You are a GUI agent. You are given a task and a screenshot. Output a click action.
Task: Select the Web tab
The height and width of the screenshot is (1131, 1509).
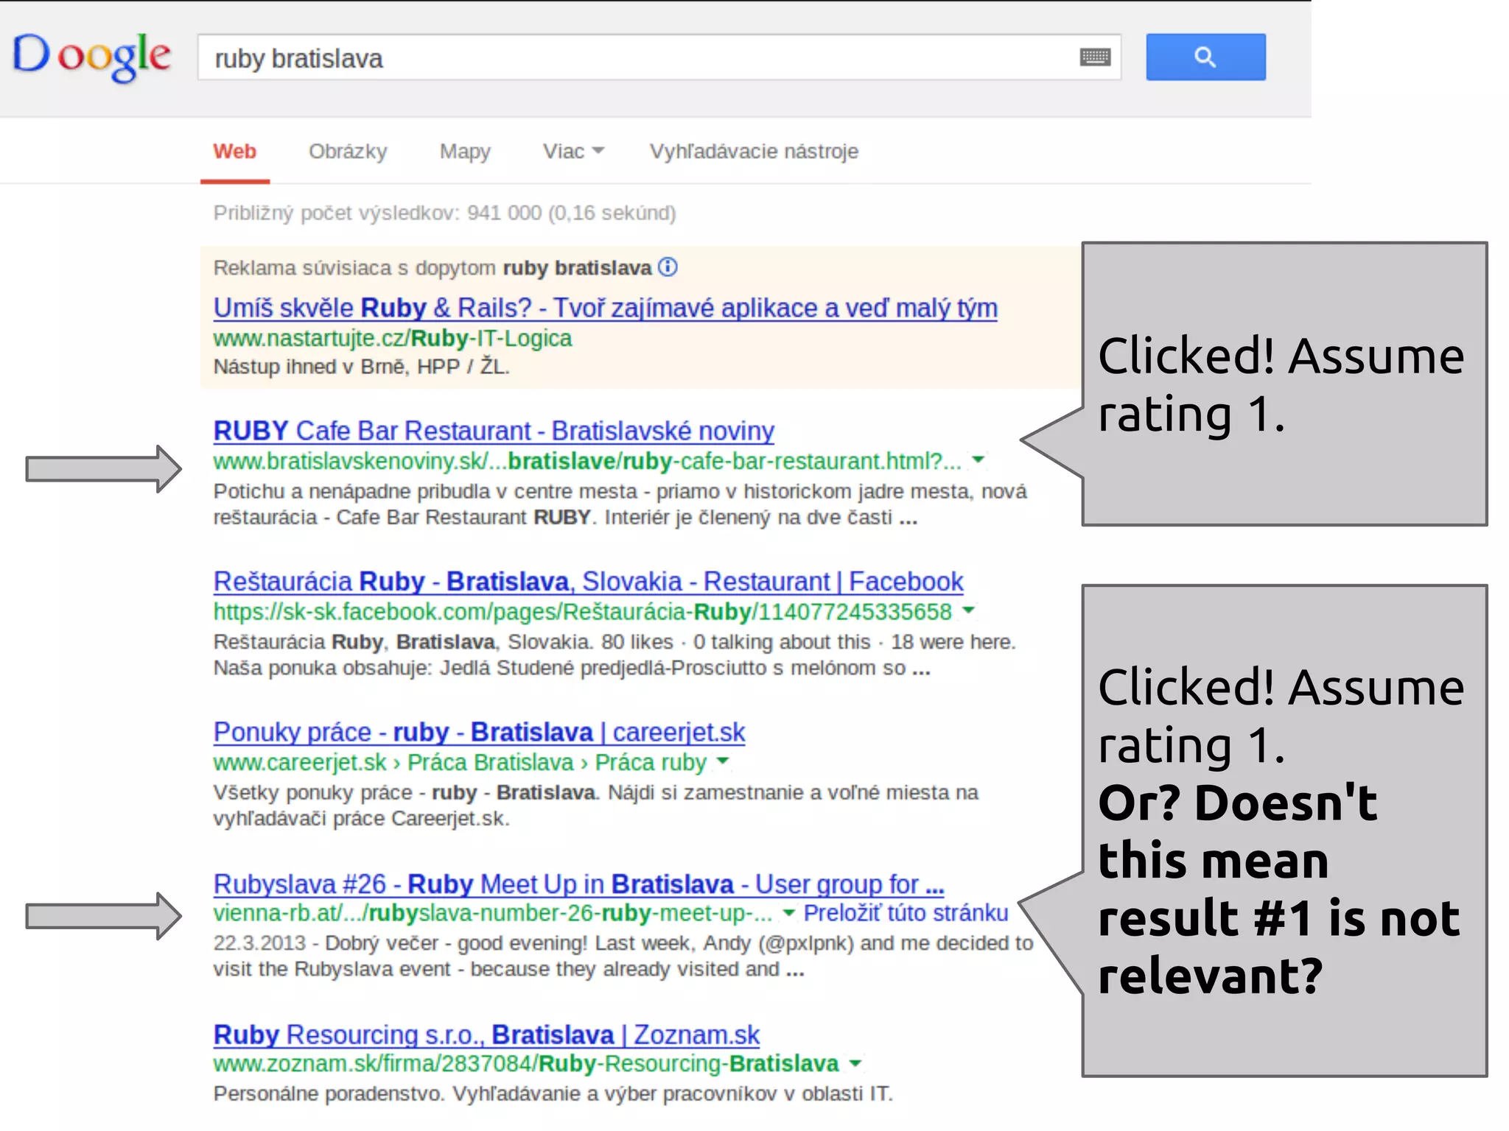click(x=234, y=151)
